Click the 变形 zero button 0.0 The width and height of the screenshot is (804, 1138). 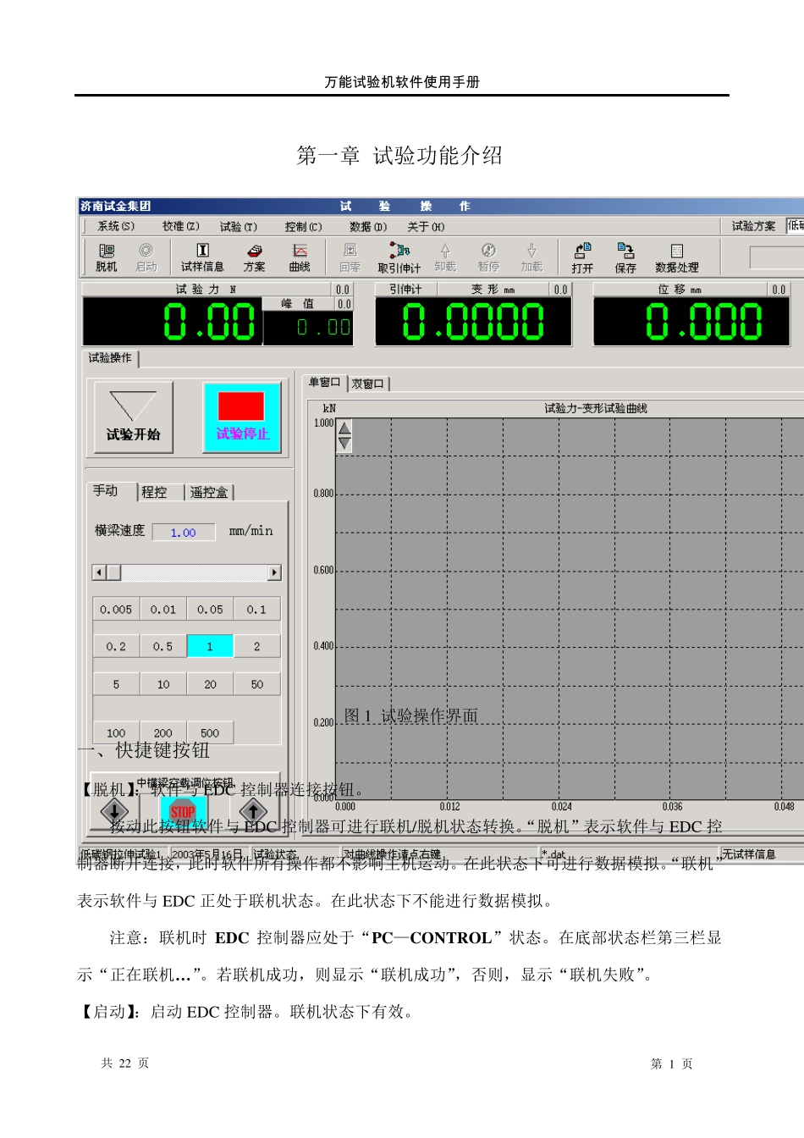560,290
